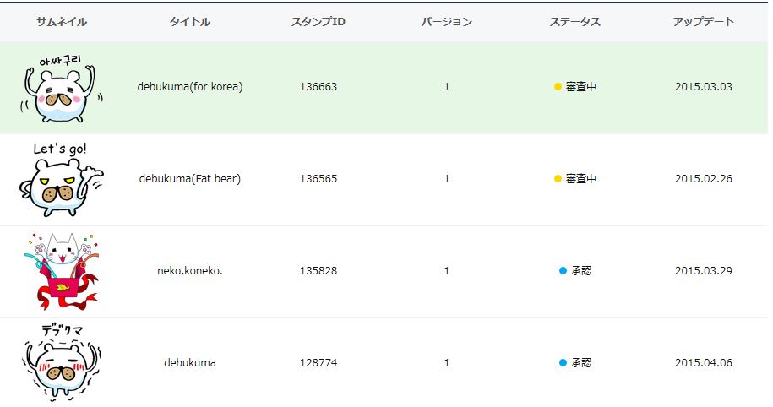Click the アップデート column header
773x407 pixels.
[704, 22]
